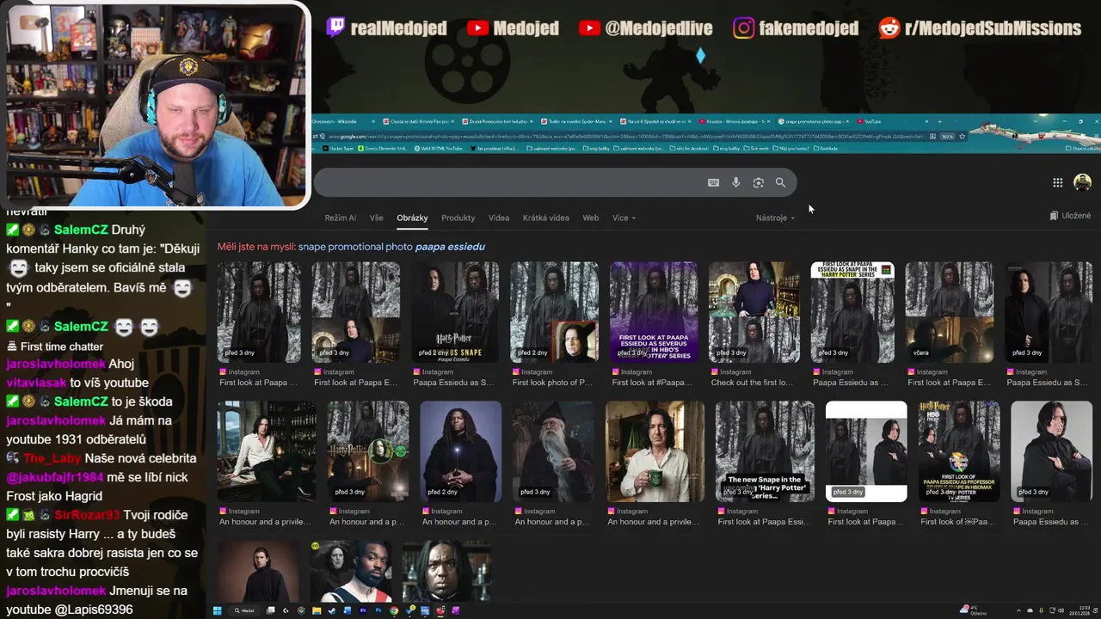Screen dimensions: 1101x619
Task: Open a new browser tab with plus button
Action: [940, 122]
